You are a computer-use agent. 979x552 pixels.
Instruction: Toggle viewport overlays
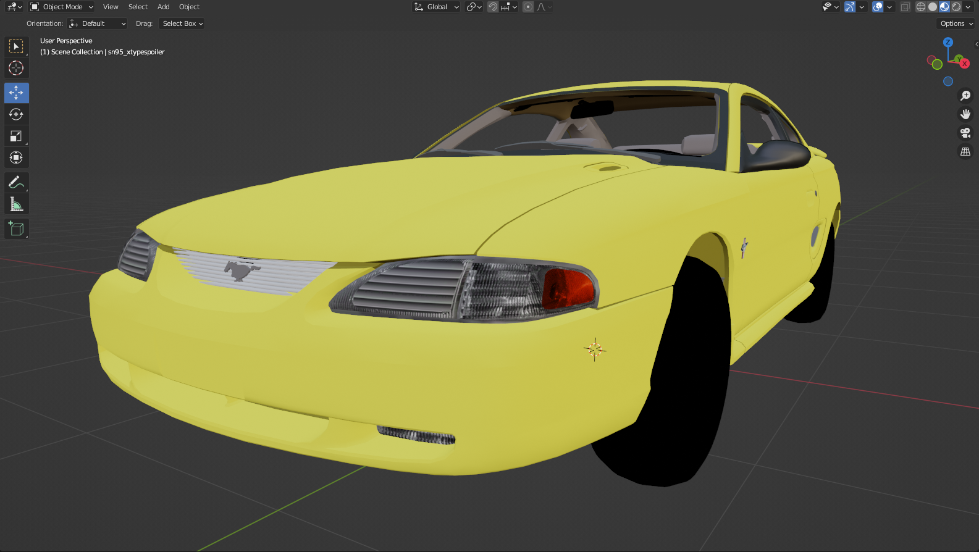coord(878,7)
